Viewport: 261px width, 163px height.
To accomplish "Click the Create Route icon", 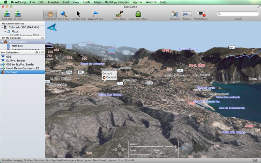I will pyautogui.click(x=119, y=14).
